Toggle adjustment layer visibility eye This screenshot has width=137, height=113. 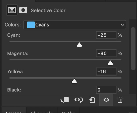point(106,100)
